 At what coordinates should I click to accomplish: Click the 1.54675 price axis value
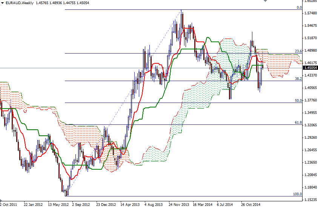coord(310,26)
